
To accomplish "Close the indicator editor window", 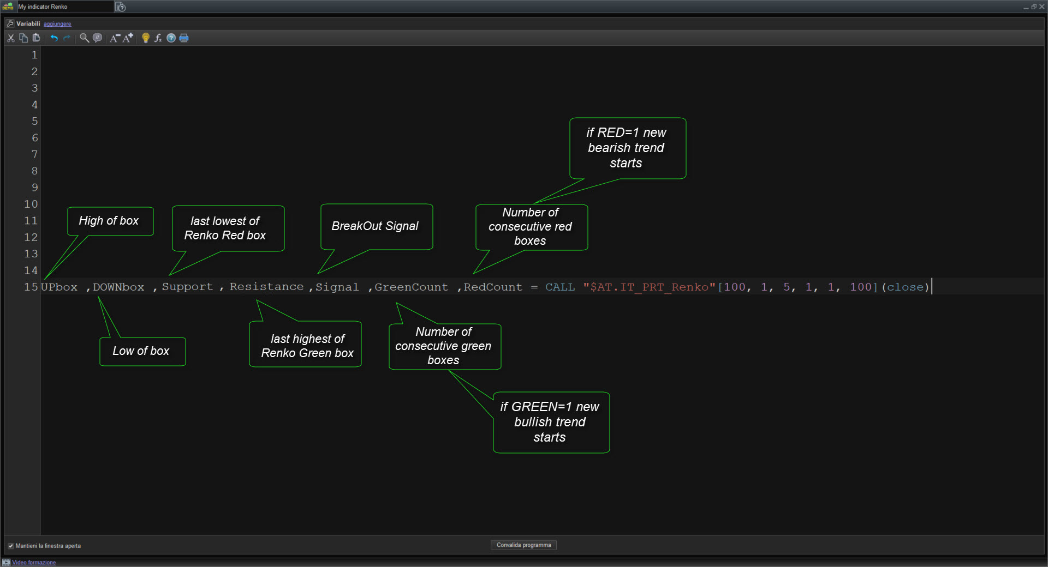I will click(1041, 7).
